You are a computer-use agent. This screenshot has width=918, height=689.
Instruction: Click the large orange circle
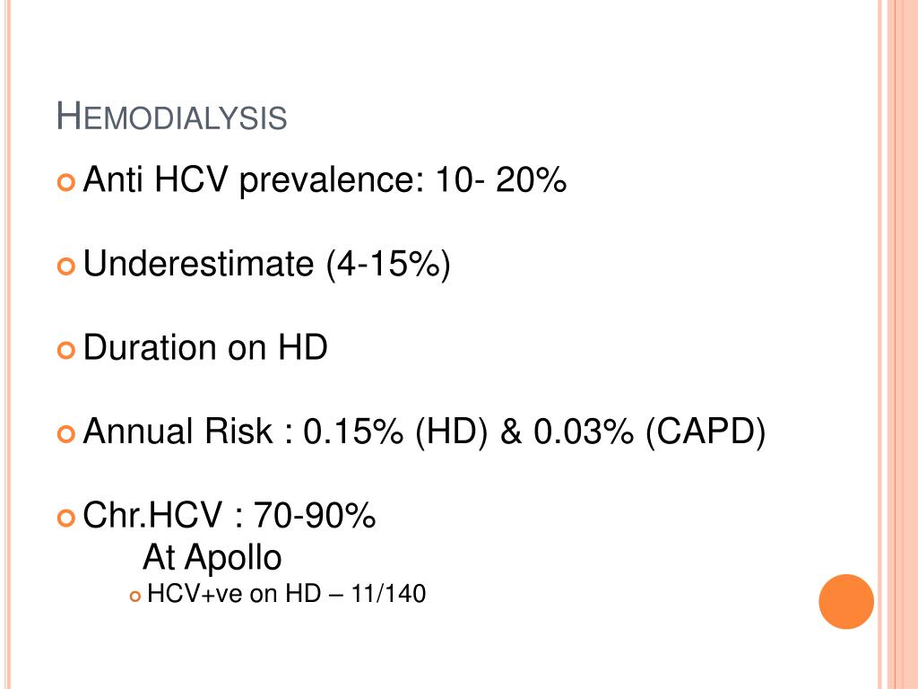click(846, 602)
